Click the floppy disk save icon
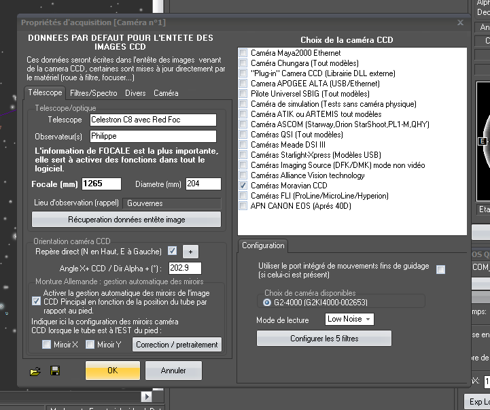Image resolution: width=490 pixels, height=410 pixels. point(55,371)
